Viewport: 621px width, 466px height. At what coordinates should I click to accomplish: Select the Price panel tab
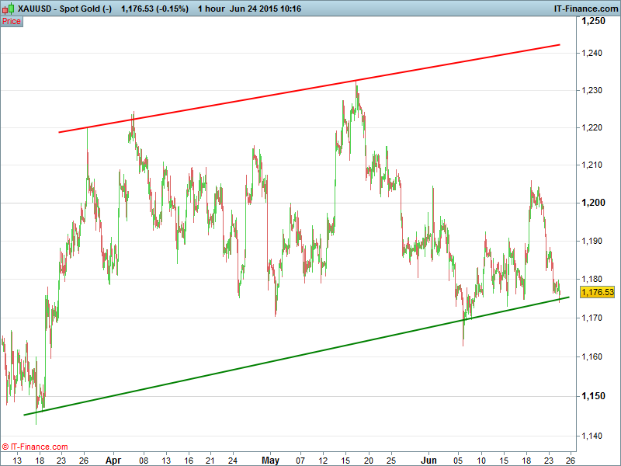tap(12, 21)
